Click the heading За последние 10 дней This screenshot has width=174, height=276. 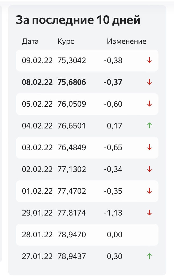pos(78,20)
